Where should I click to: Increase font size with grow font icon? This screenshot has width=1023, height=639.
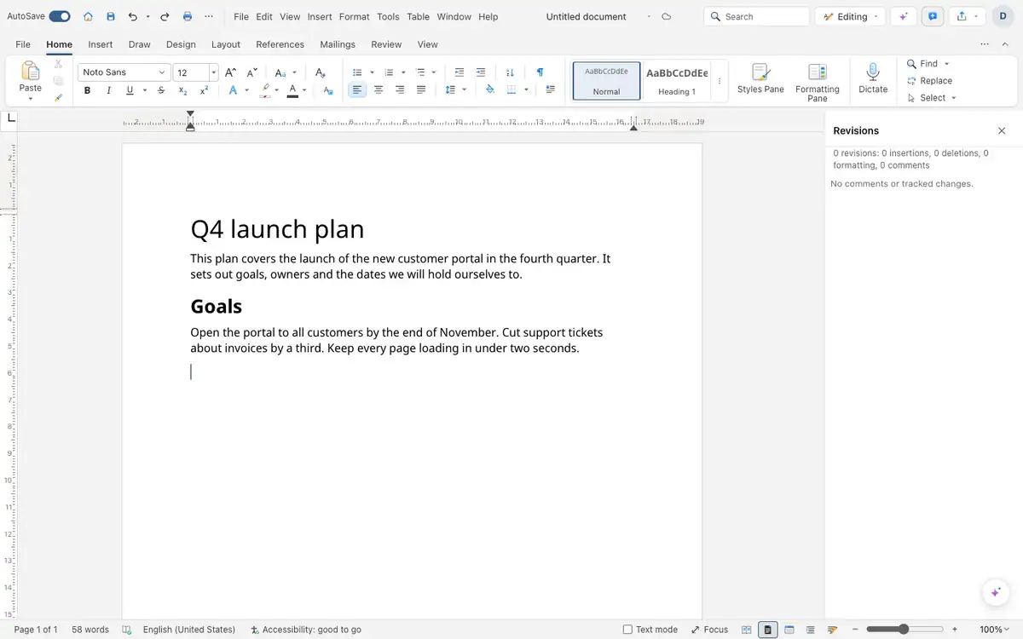click(230, 72)
